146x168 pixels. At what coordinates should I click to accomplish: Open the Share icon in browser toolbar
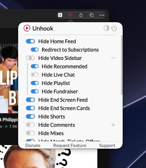(x=81, y=15)
